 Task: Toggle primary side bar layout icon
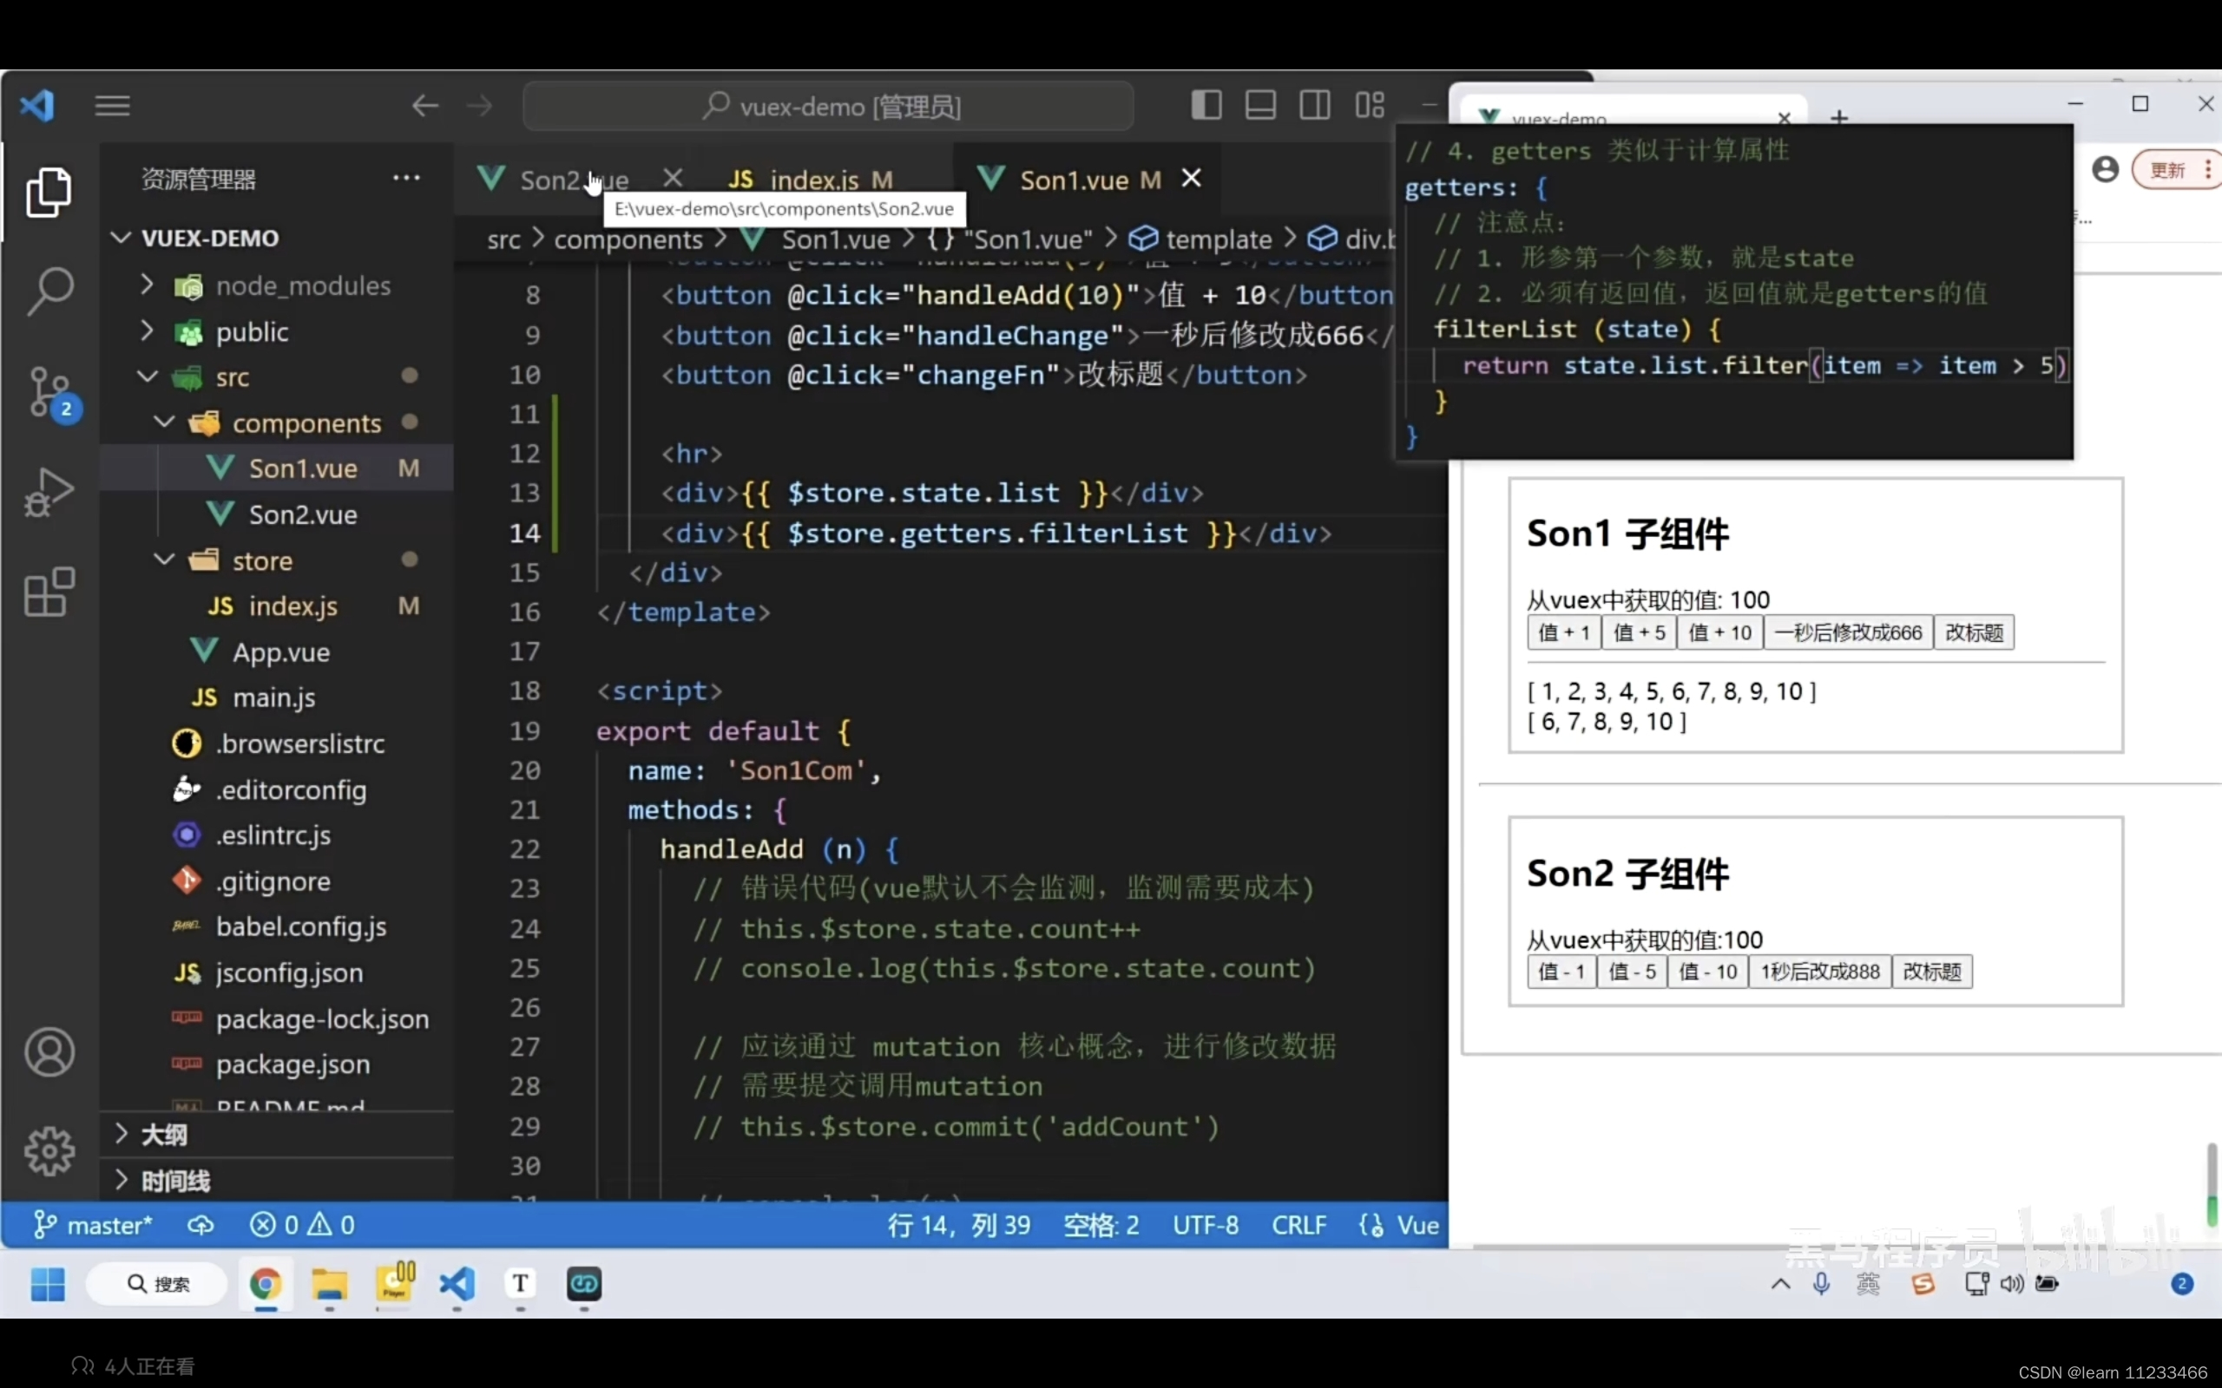click(x=1206, y=106)
